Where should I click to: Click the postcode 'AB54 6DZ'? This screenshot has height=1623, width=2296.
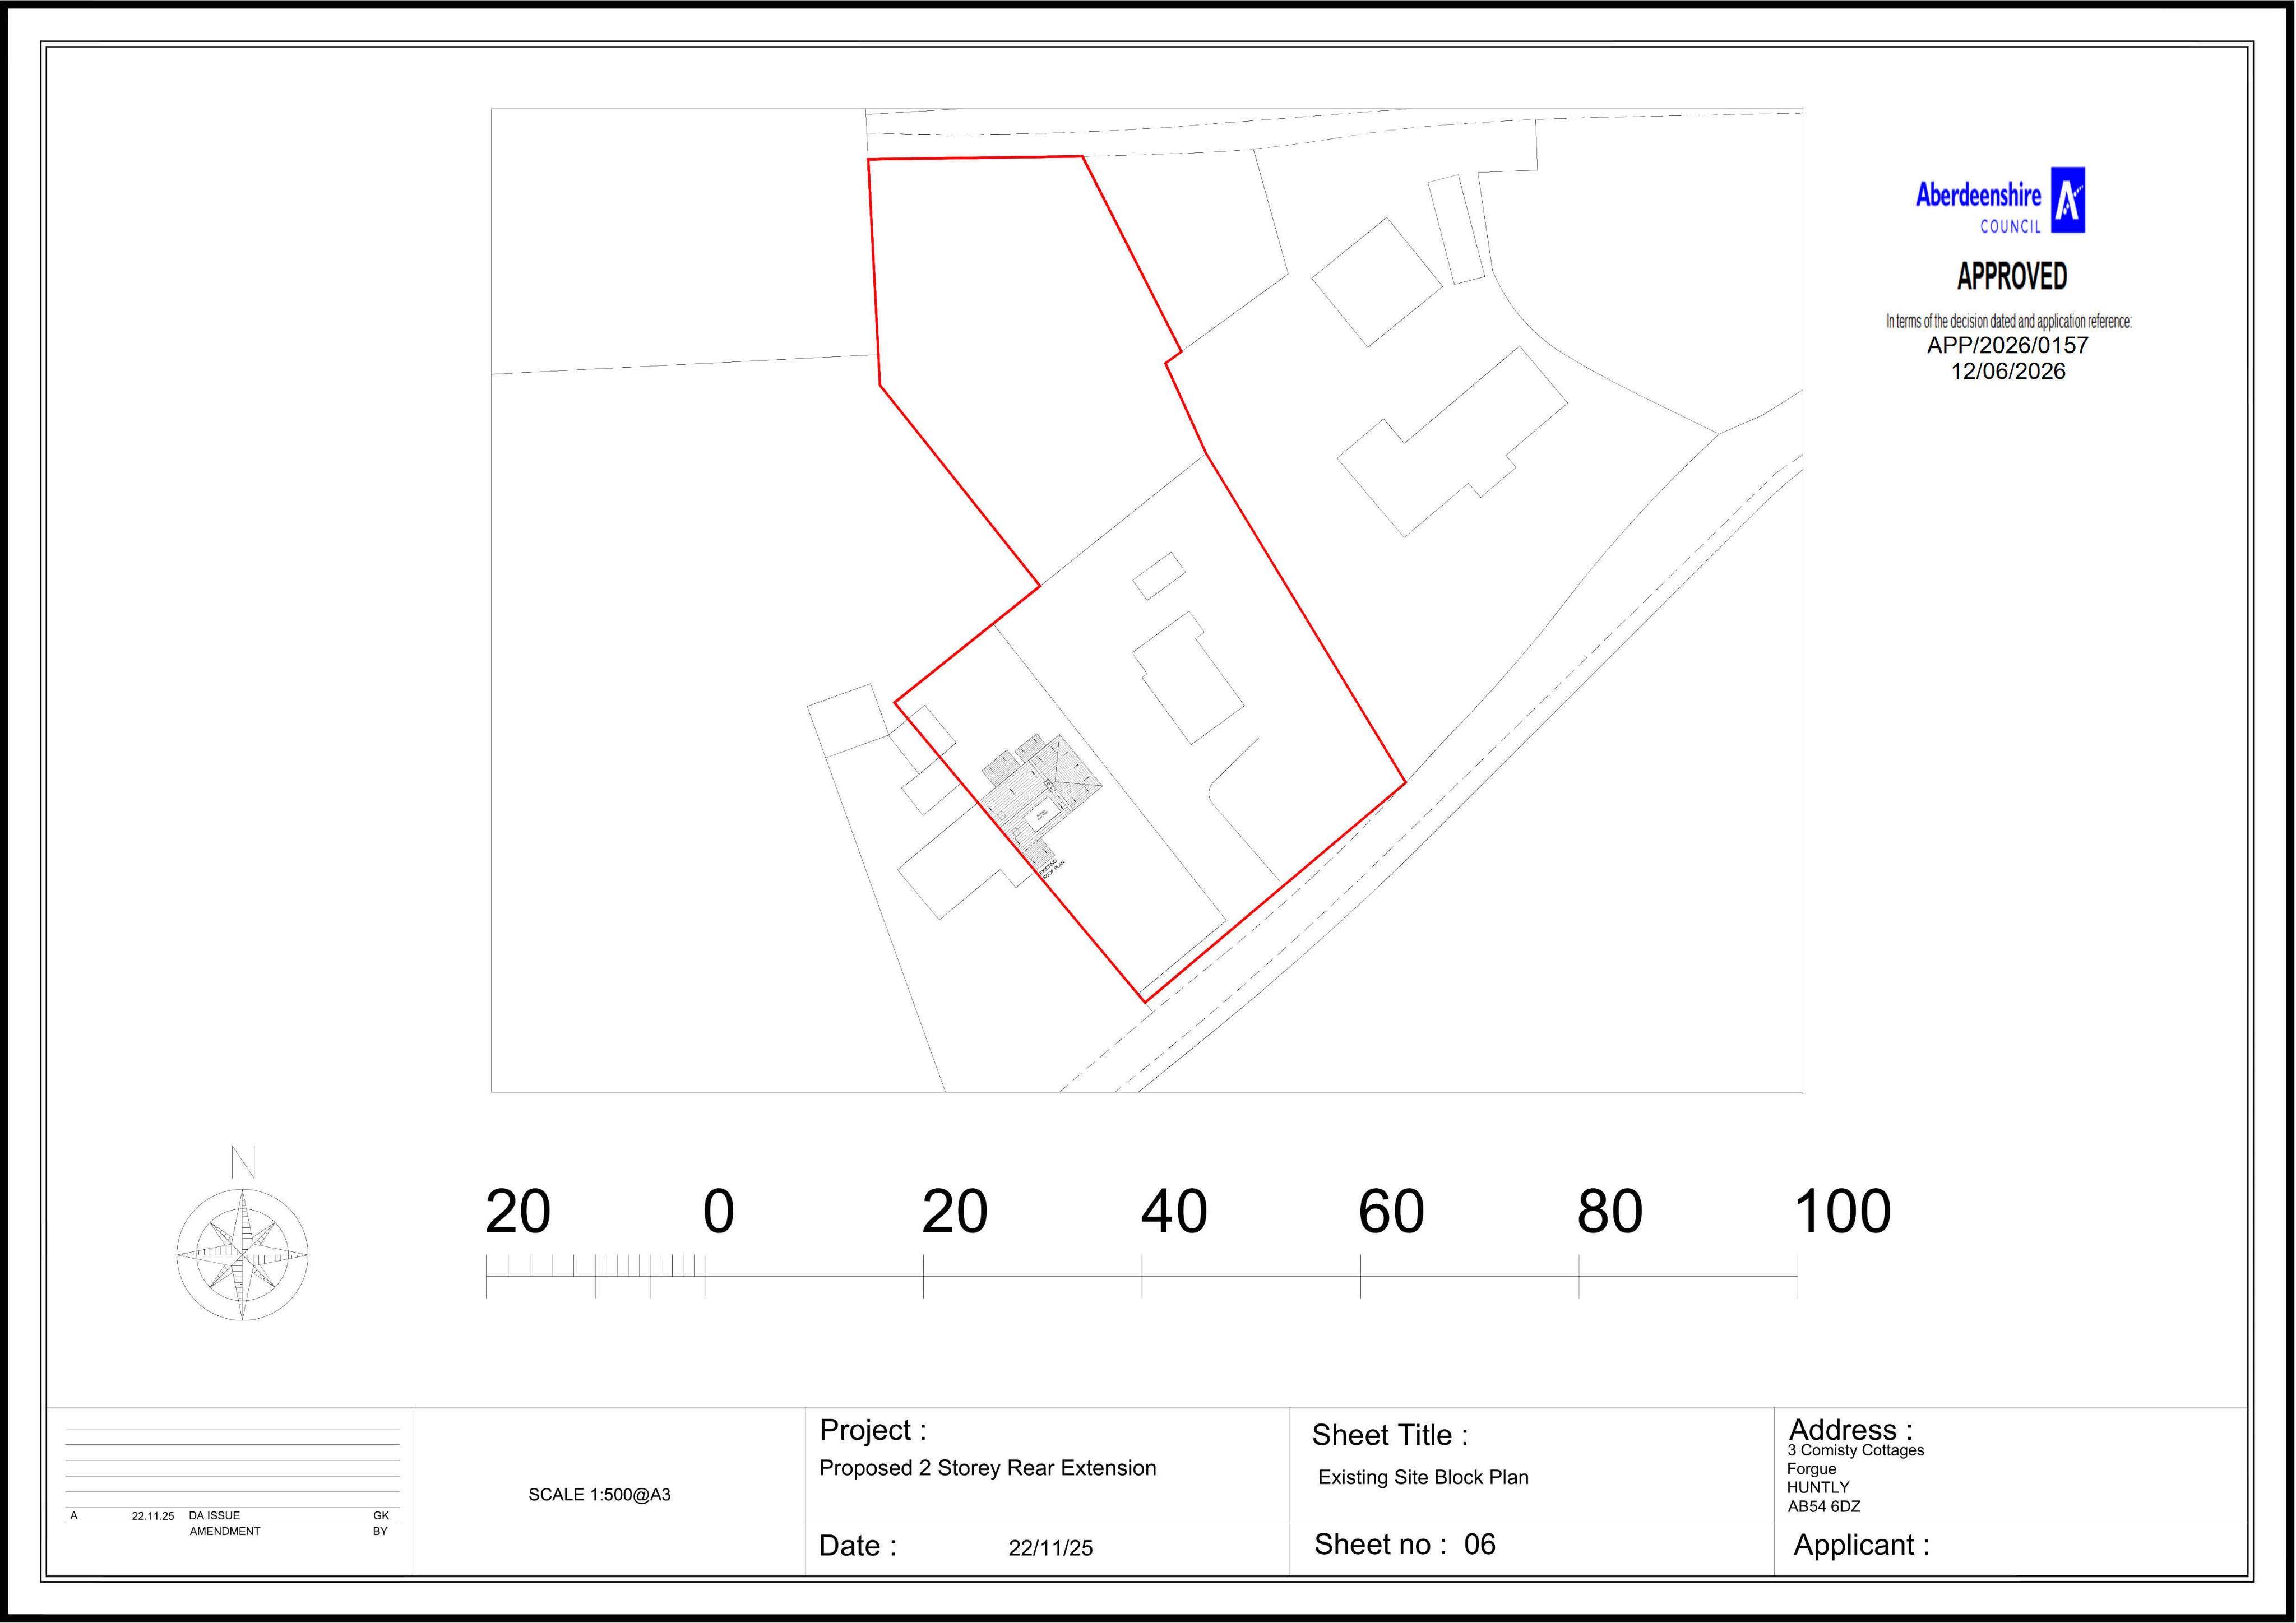point(1823,1507)
